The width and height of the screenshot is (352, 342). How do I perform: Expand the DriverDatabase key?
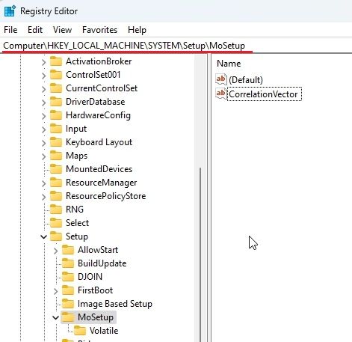[x=43, y=102]
